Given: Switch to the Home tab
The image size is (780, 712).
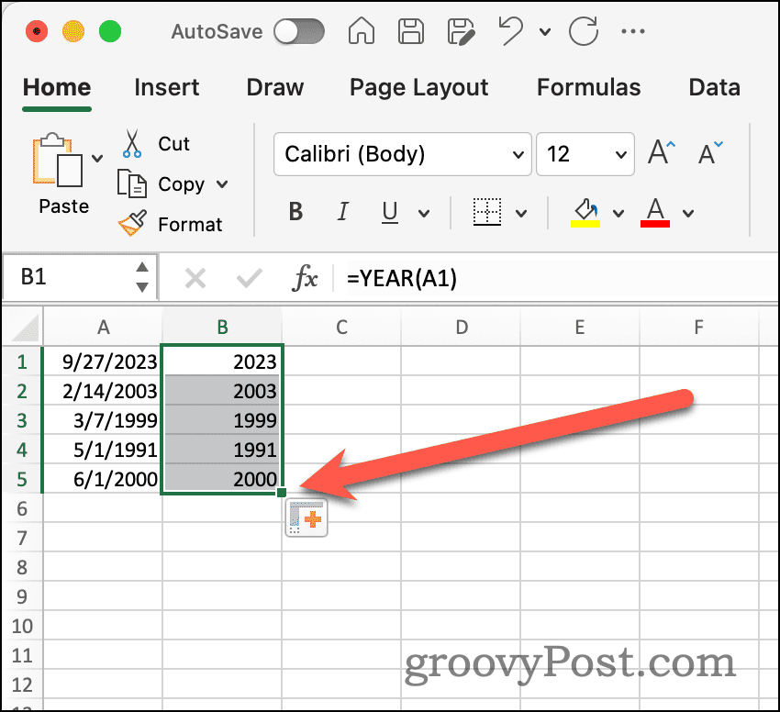Looking at the screenshot, I should click(57, 87).
